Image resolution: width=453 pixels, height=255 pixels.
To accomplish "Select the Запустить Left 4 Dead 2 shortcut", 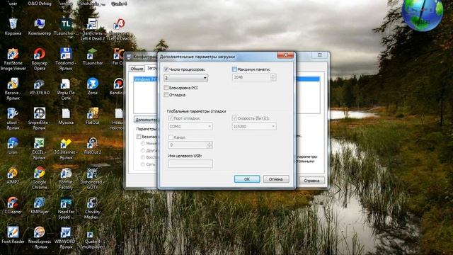I will (93, 29).
